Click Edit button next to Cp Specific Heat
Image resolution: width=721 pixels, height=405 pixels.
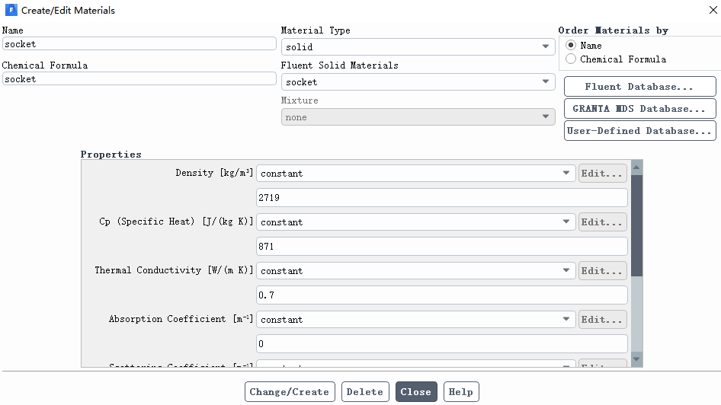(x=602, y=222)
